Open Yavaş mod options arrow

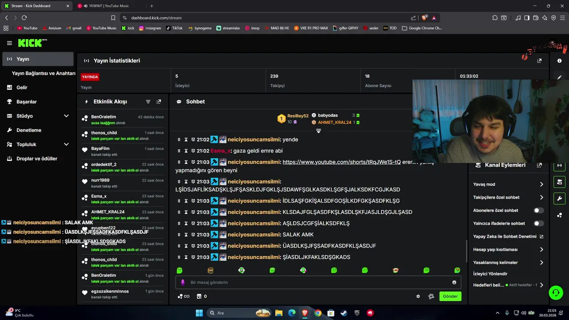coord(541,184)
